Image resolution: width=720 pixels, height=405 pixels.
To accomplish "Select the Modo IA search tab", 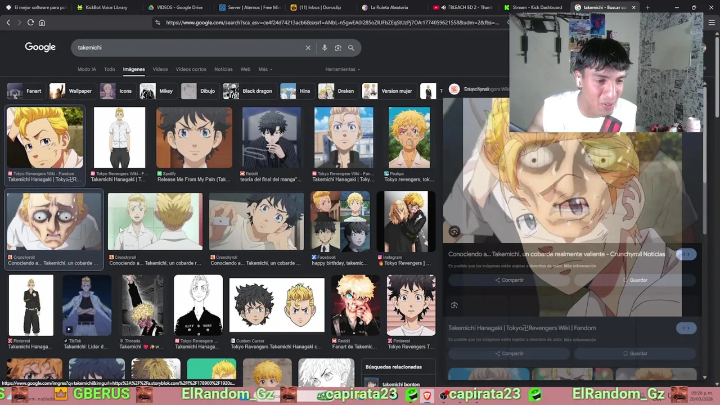I will [87, 69].
